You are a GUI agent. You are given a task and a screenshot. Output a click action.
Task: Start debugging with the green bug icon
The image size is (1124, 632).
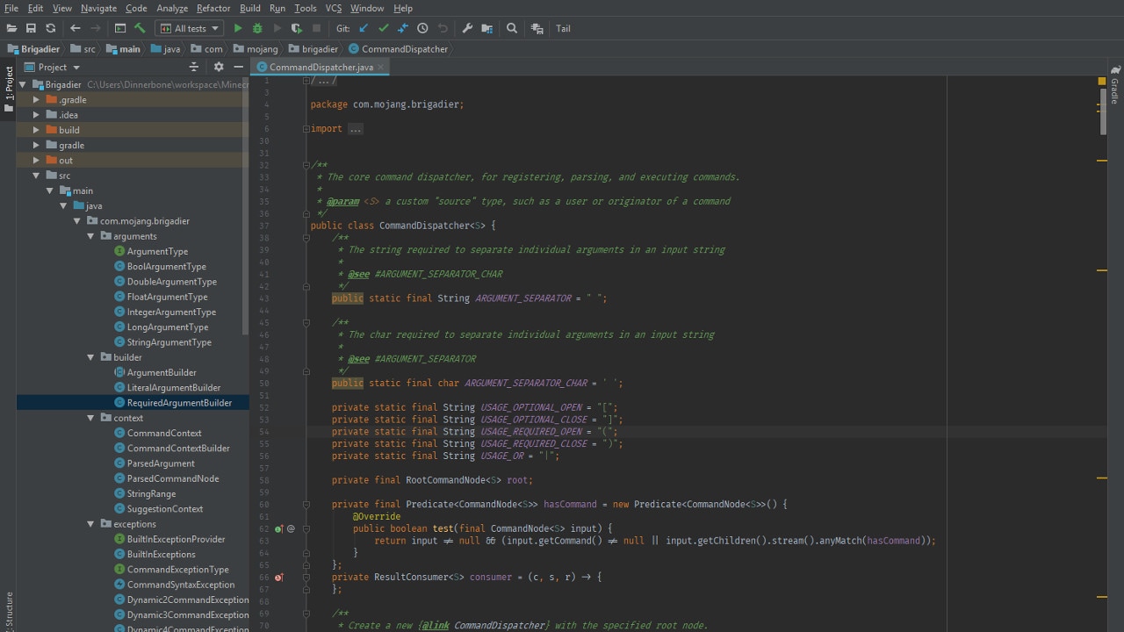pyautogui.click(x=257, y=28)
